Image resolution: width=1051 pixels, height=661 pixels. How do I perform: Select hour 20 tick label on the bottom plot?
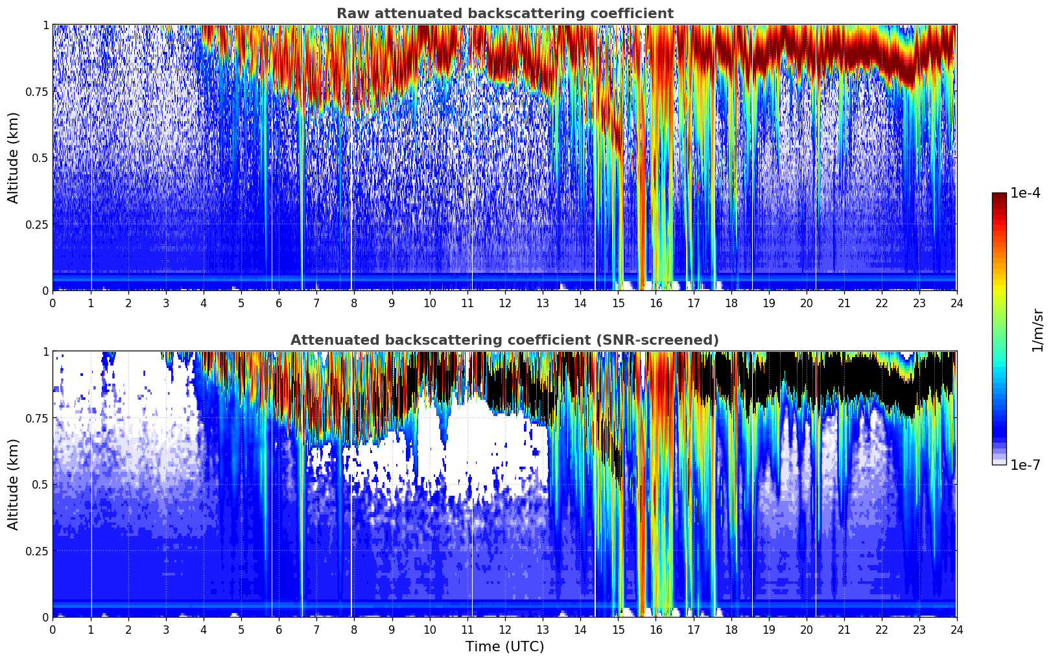[x=806, y=630]
